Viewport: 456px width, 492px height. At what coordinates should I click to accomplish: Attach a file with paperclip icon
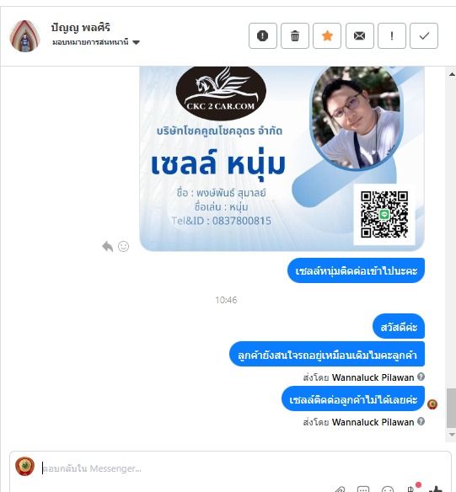pos(341,489)
